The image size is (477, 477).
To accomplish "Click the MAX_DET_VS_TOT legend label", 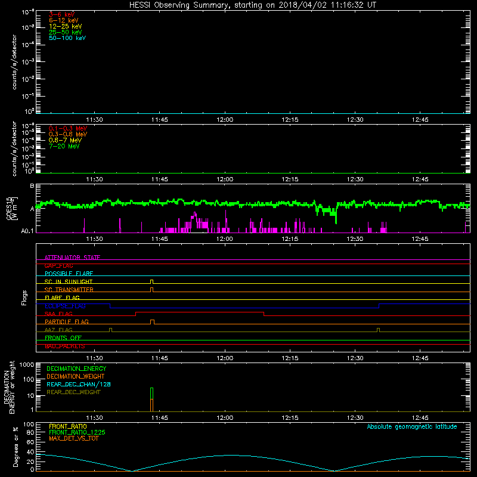I will point(73,438).
